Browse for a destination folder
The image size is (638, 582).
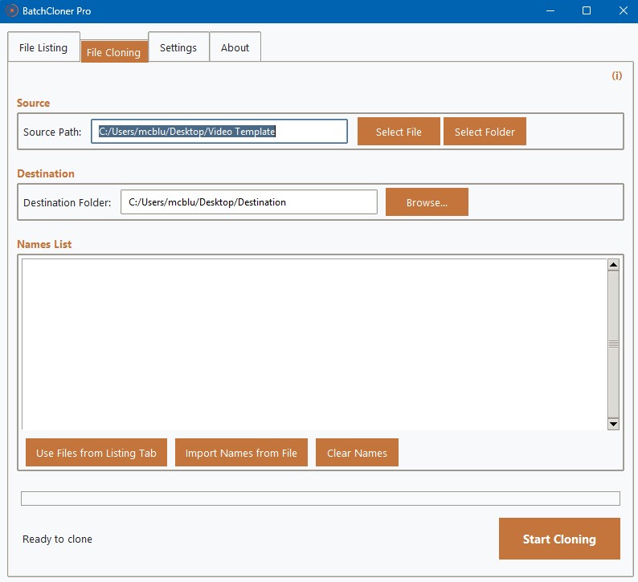pyautogui.click(x=427, y=202)
